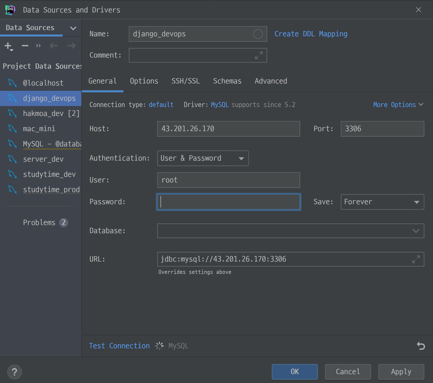
Task: Click into the User field
Action: pos(228,180)
